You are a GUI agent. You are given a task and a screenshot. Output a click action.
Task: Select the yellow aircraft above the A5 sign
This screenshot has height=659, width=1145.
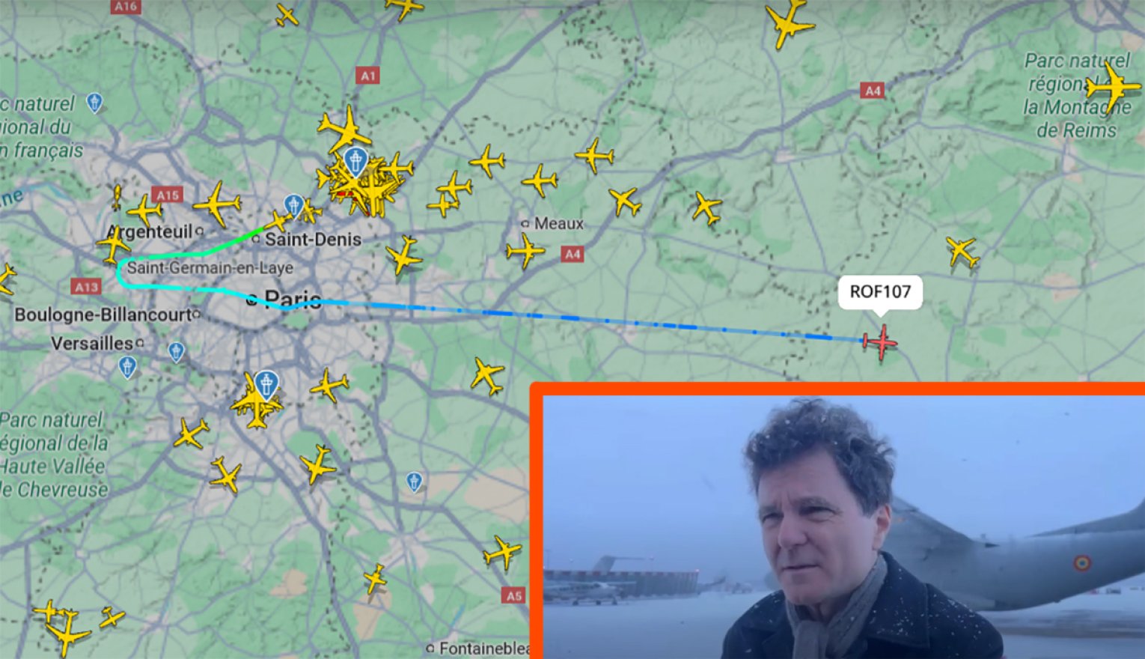tap(502, 553)
